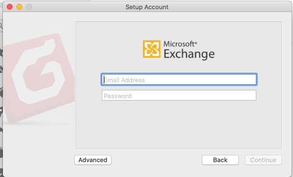Click the disabled Continue button
This screenshot has width=293, height=177.
click(x=263, y=160)
